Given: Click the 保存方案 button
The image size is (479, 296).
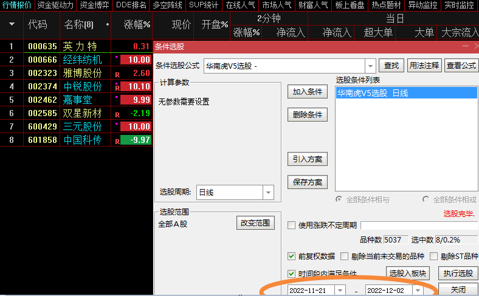Looking at the screenshot, I should 308,182.
